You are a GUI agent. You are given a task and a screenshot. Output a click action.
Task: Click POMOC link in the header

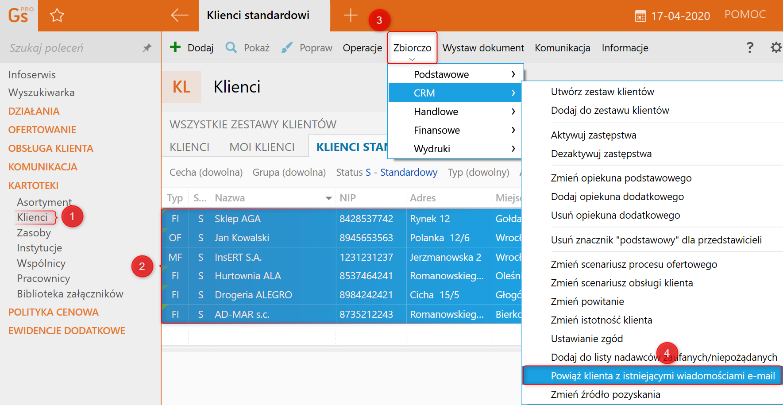(x=745, y=15)
